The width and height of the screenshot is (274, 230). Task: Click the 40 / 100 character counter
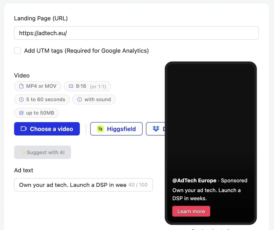pyautogui.click(x=138, y=185)
